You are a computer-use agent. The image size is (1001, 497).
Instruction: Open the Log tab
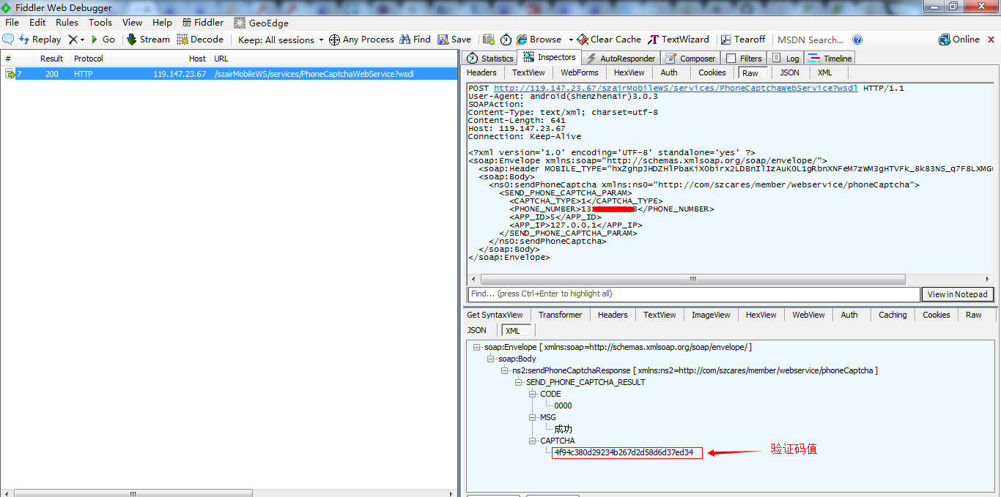pyautogui.click(x=786, y=58)
